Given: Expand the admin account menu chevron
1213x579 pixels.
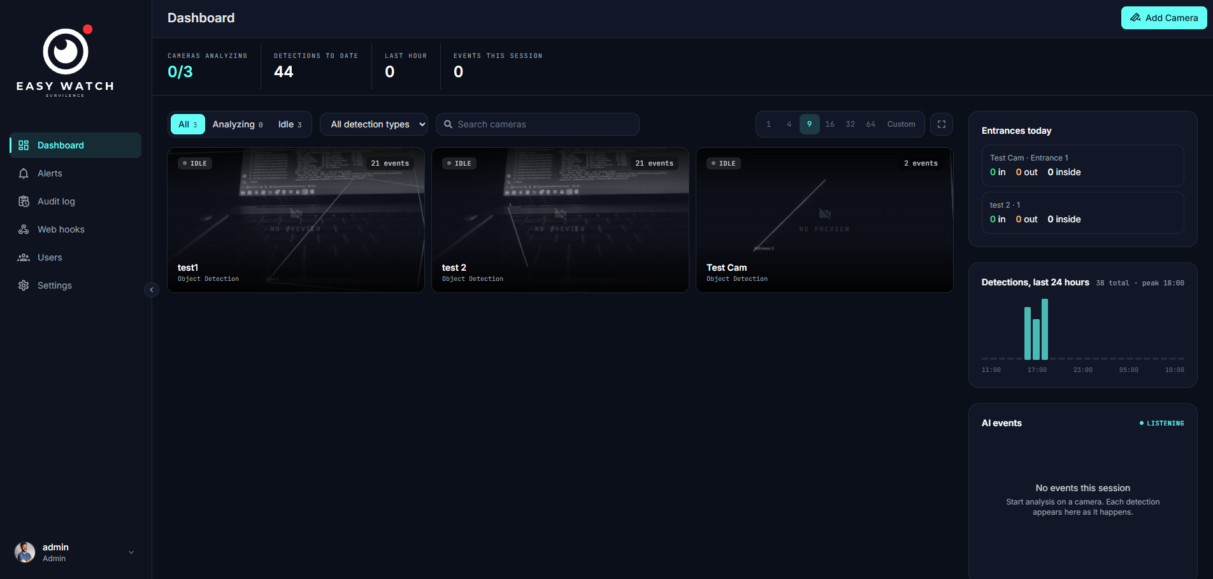Looking at the screenshot, I should click(131, 552).
